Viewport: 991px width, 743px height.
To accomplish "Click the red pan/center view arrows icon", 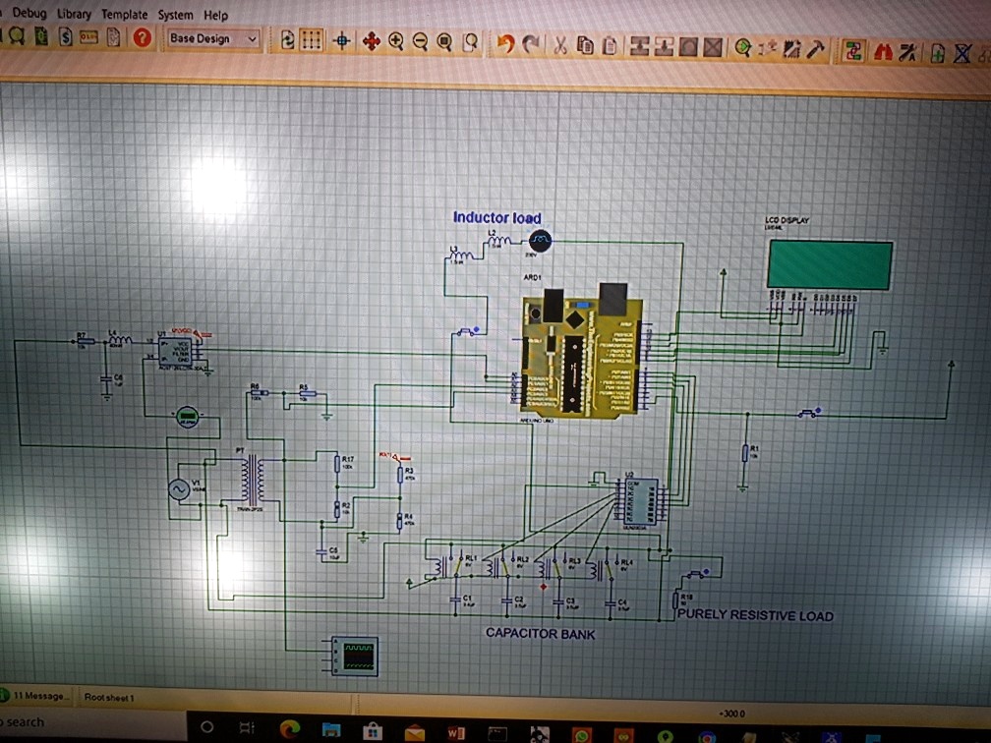I will tap(371, 41).
